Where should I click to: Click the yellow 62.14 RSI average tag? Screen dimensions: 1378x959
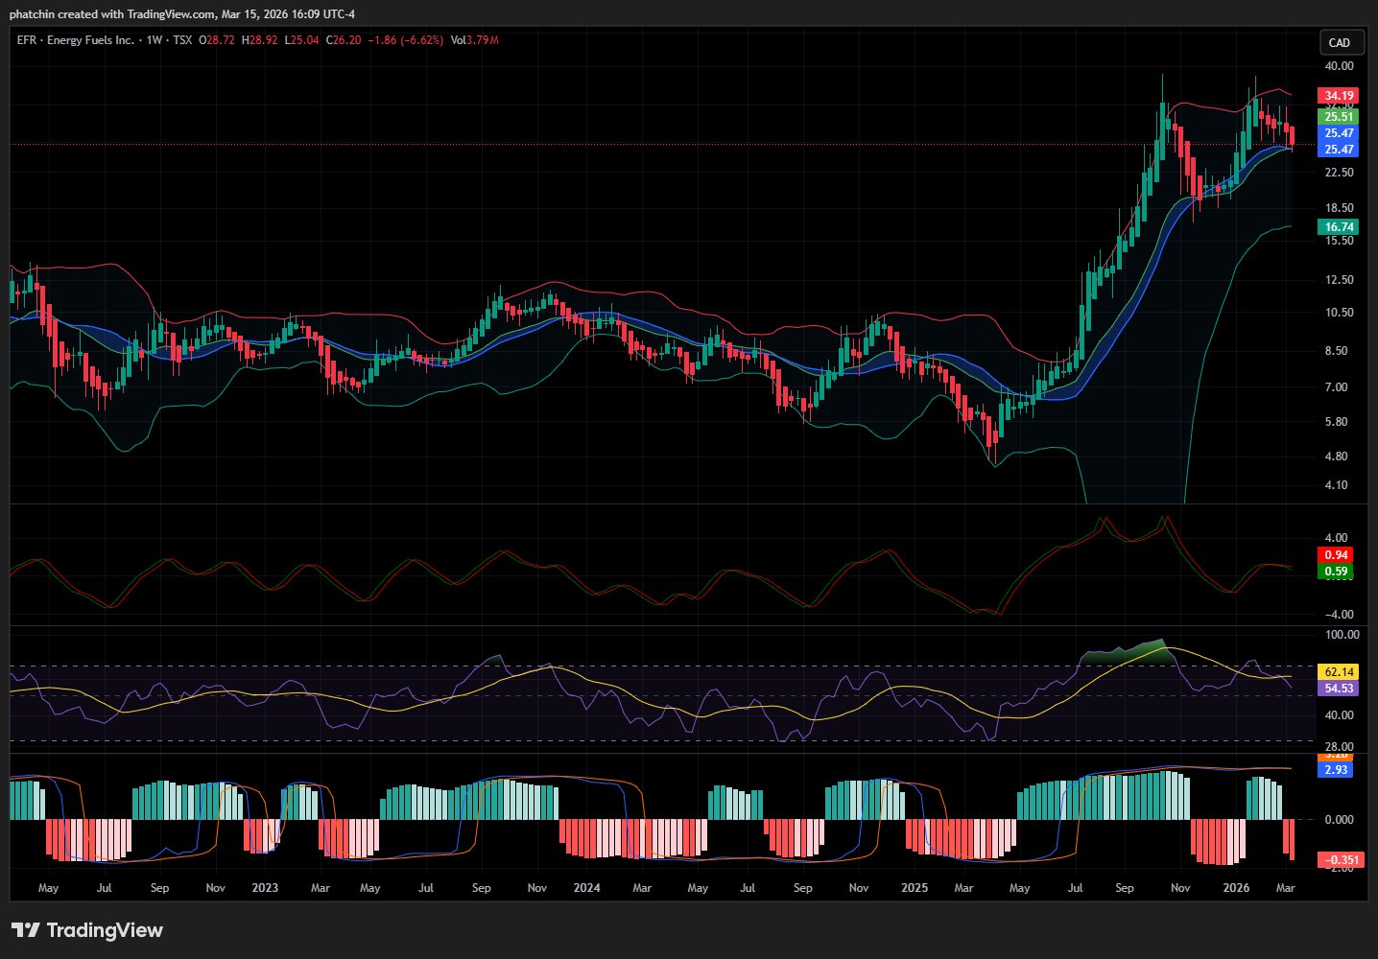click(1339, 672)
